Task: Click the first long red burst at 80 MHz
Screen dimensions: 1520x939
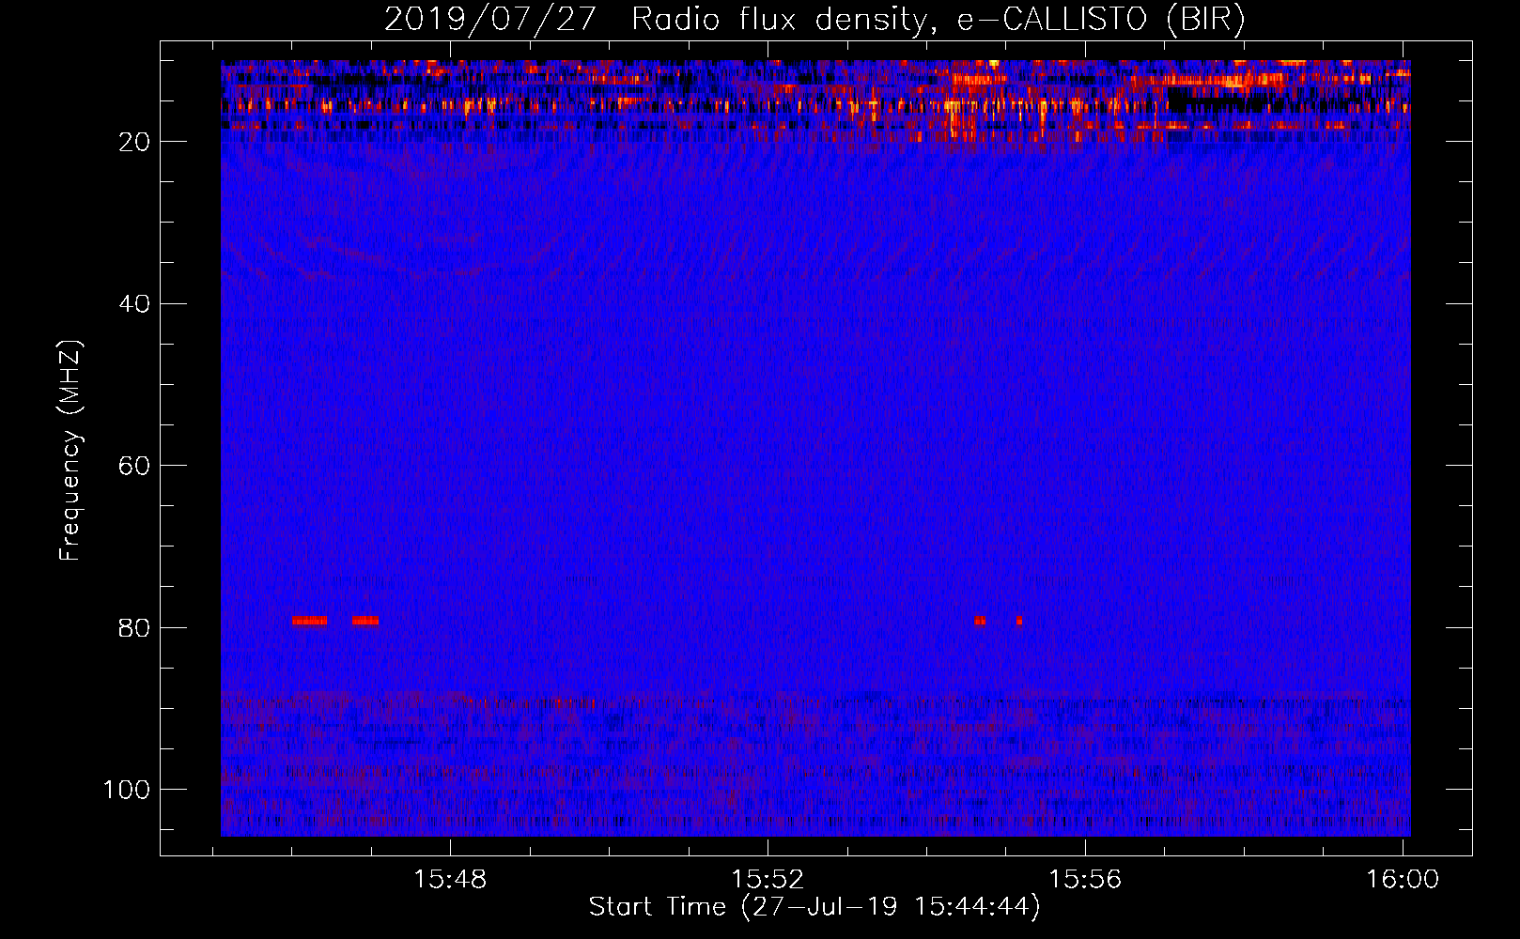Action: pos(309,621)
